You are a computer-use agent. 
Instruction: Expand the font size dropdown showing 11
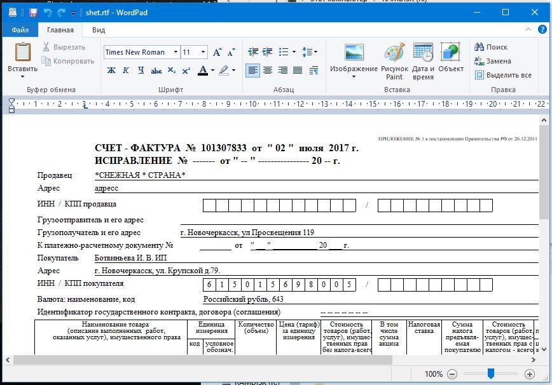click(x=204, y=52)
